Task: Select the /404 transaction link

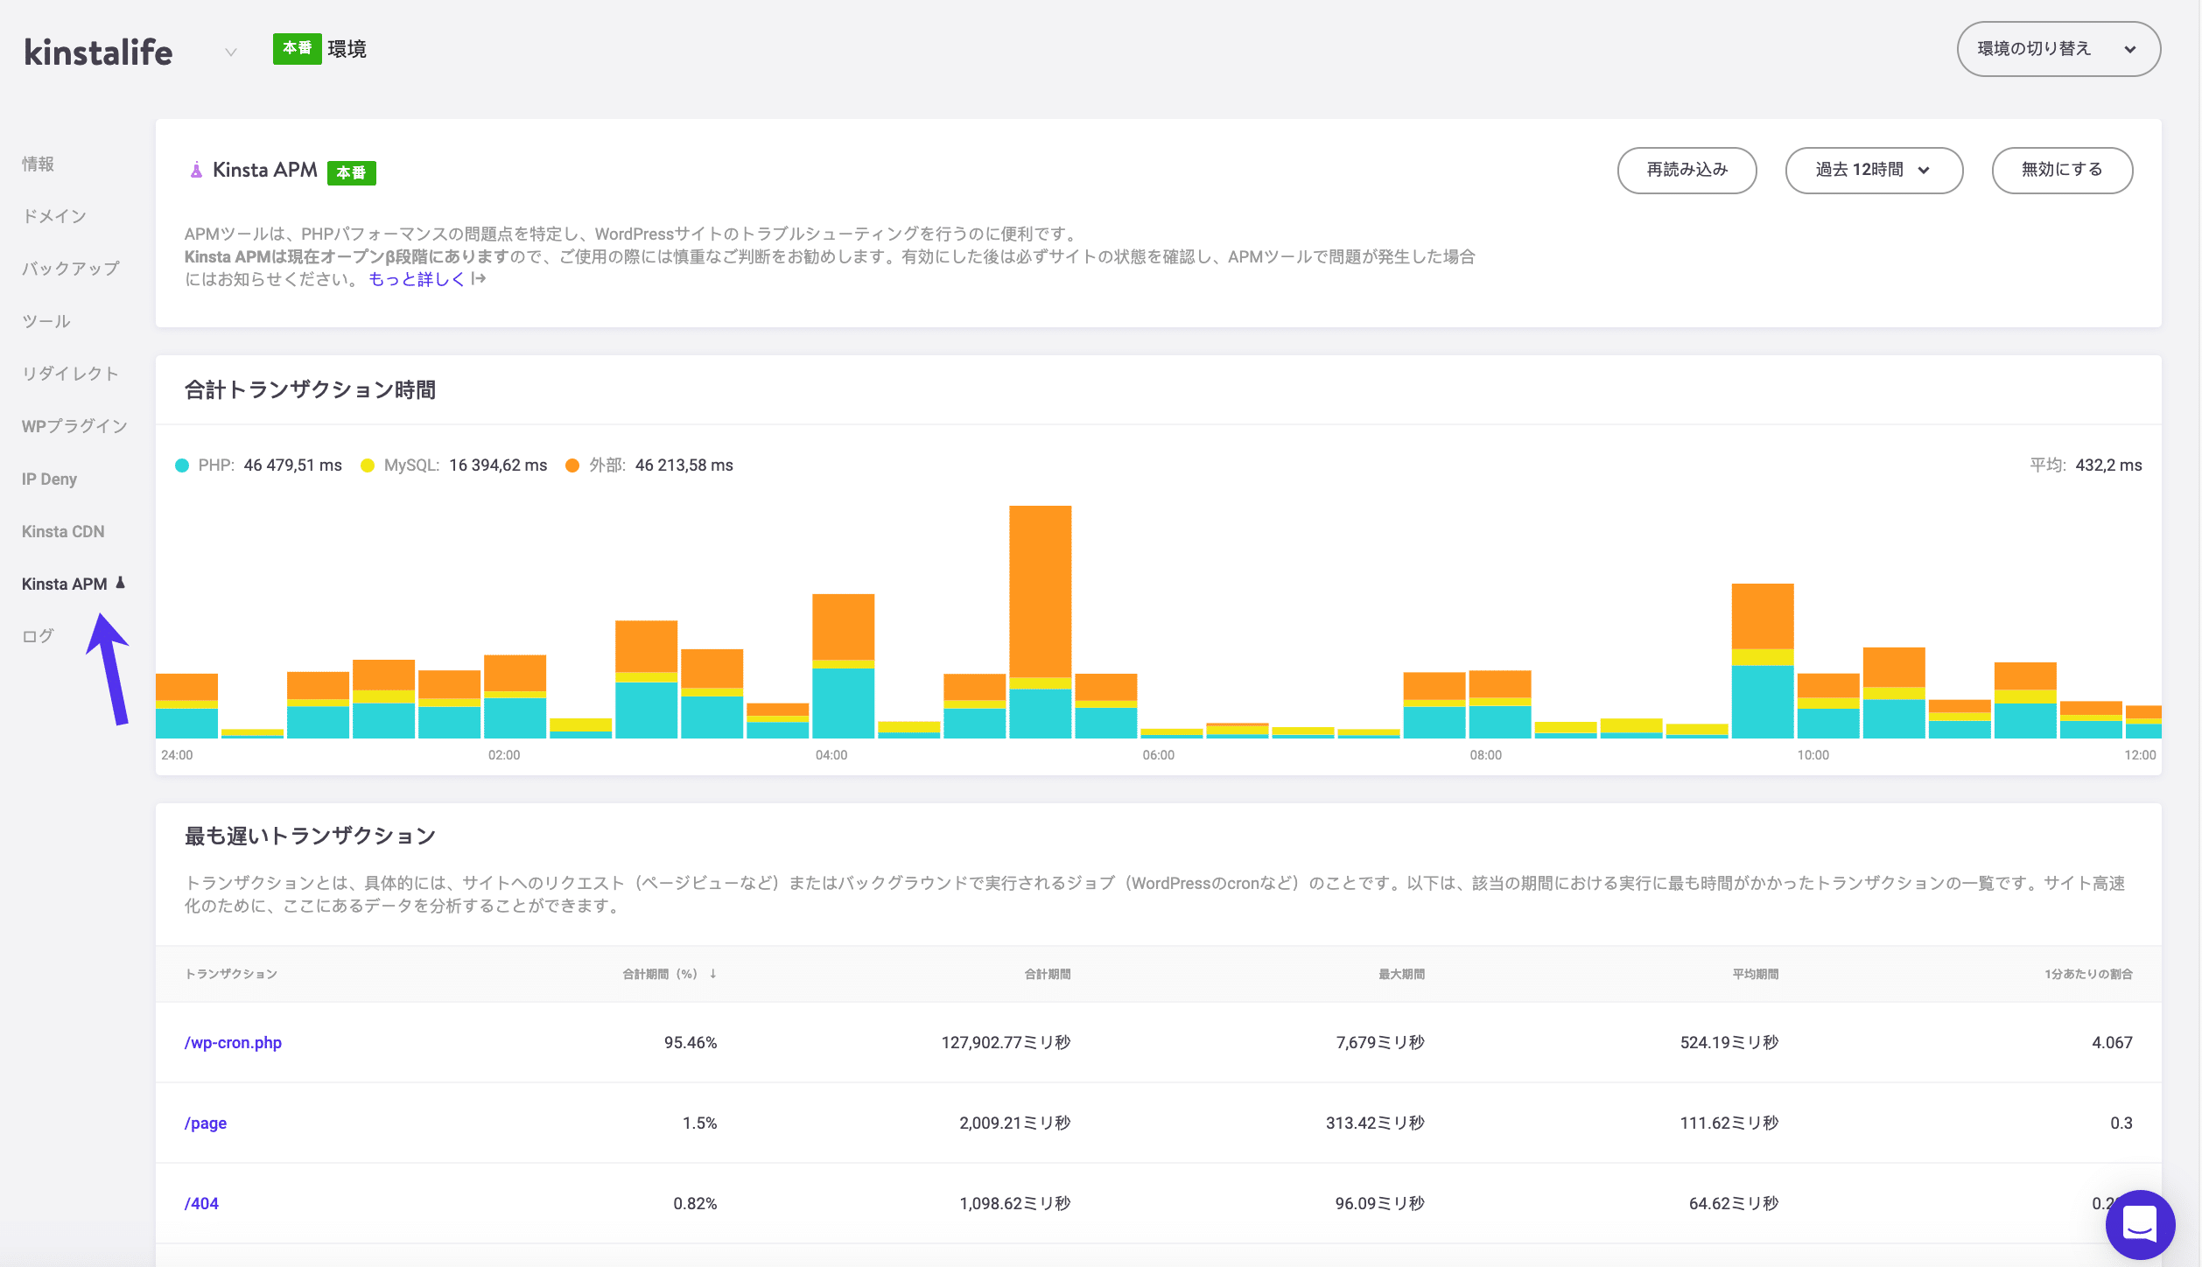Action: (x=202, y=1203)
